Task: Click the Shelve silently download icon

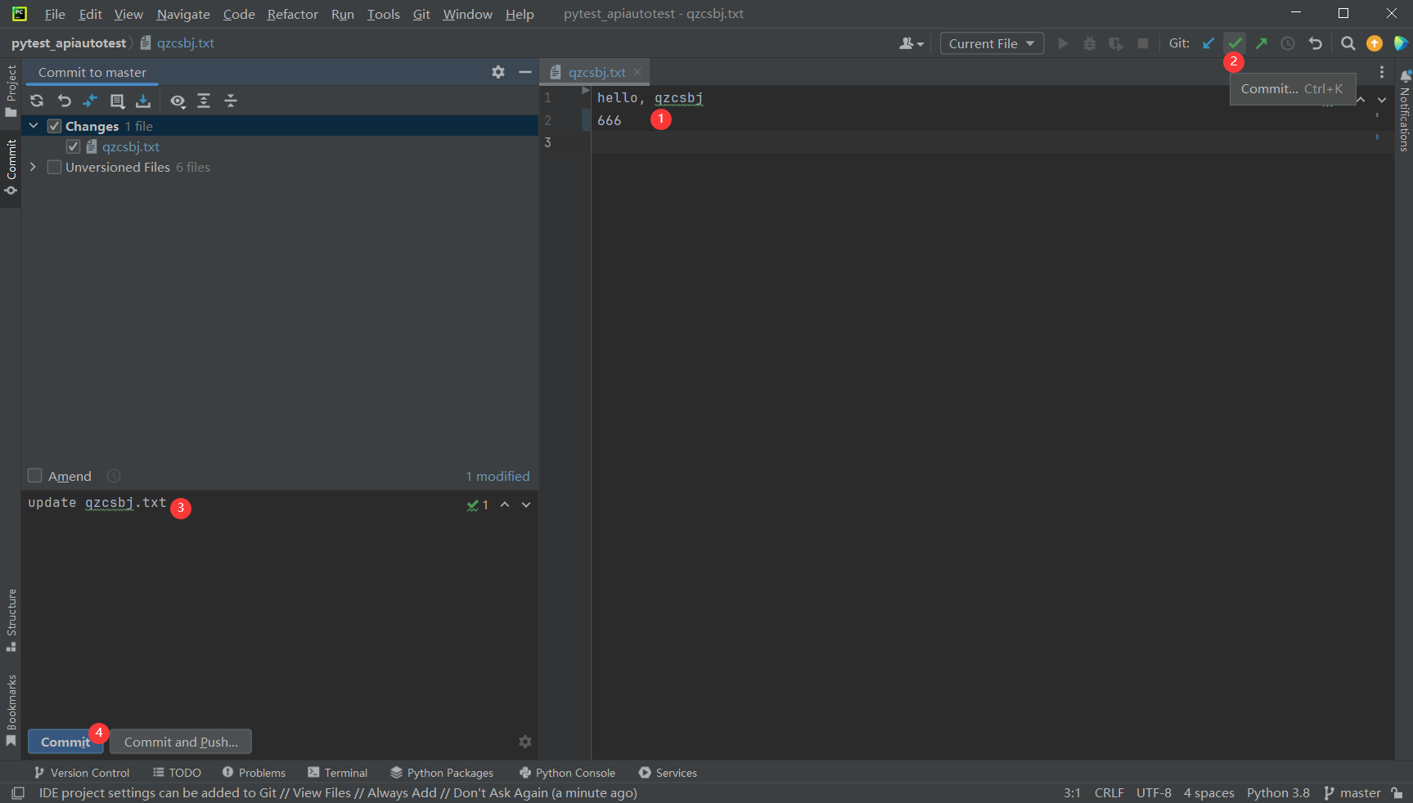Action: [x=143, y=101]
